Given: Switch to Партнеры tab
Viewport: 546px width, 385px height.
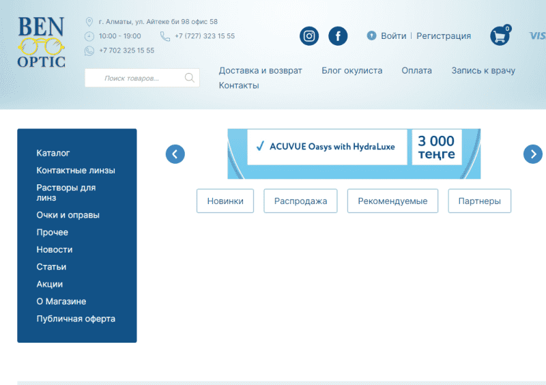Looking at the screenshot, I should (x=480, y=201).
